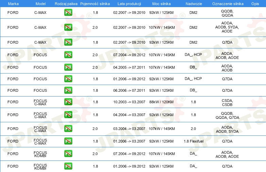This screenshot has height=172, width=266.
Task: Click fuel icon in the 88kW / 120KM row
Action: click(x=68, y=102)
